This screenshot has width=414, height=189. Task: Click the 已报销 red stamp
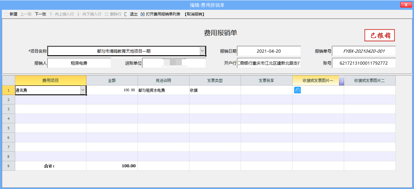tap(380, 35)
